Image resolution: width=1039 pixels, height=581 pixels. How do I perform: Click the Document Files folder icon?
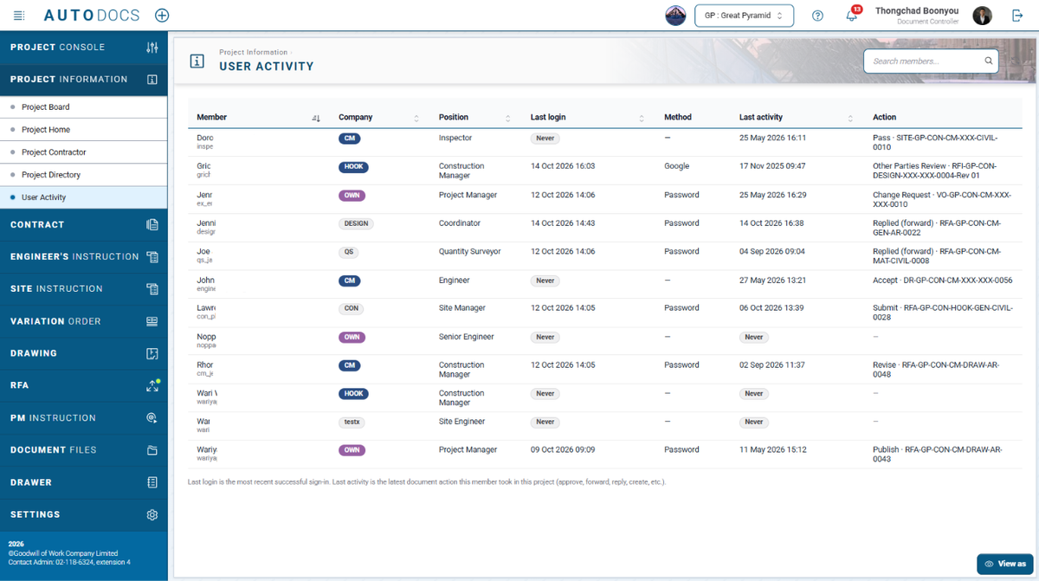tap(152, 450)
